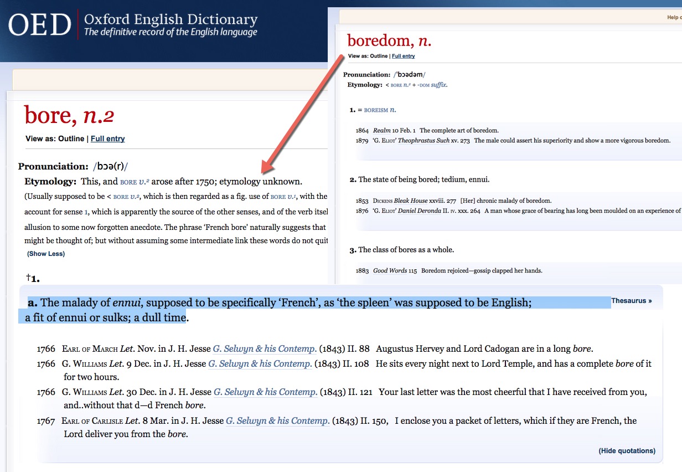The height and width of the screenshot is (472, 682).
Task: Click quotation "The male could assert his superiority"
Action: pyautogui.click(x=572, y=141)
